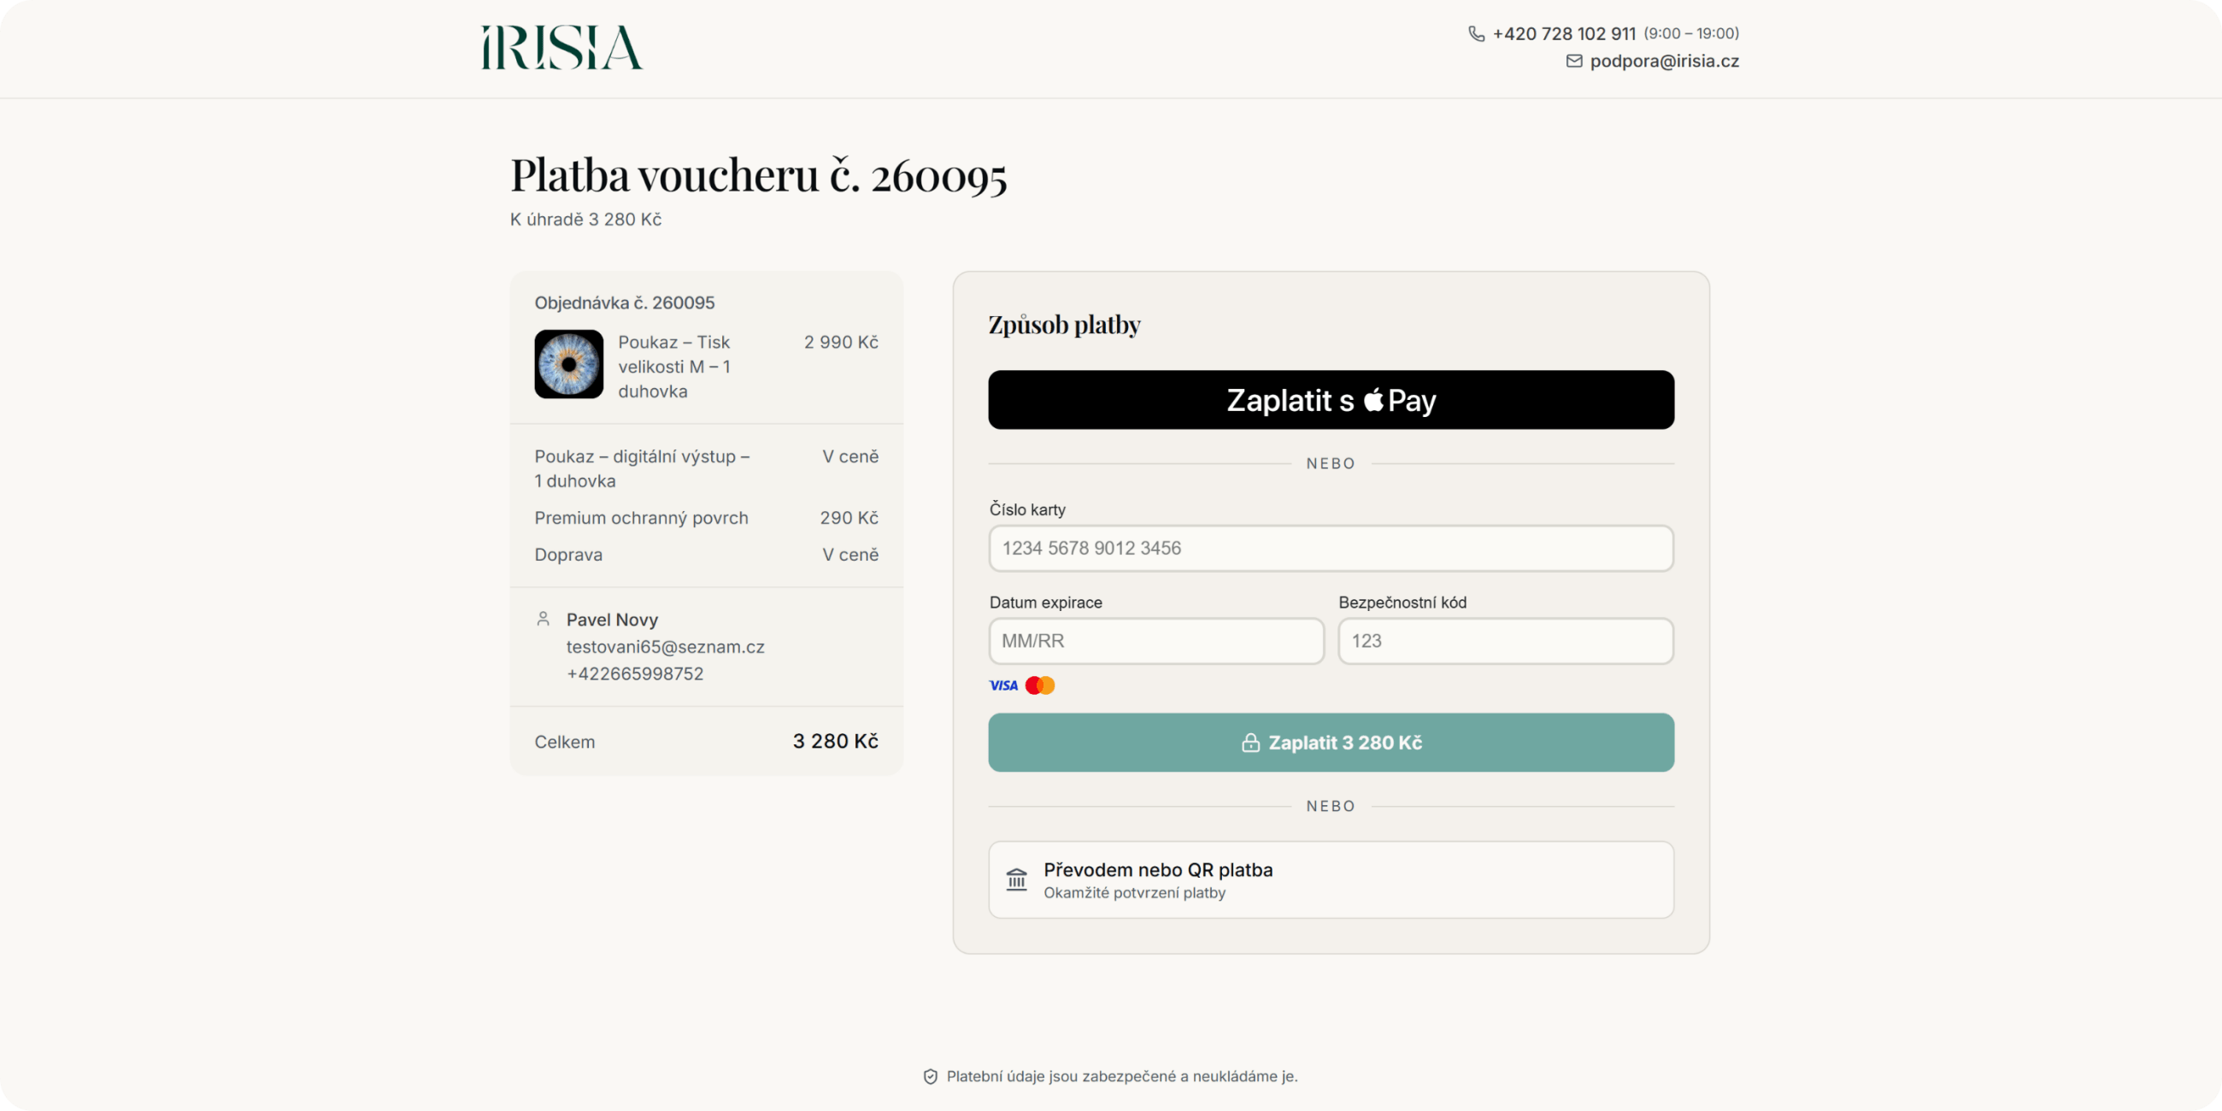The image size is (2222, 1111).
Task: Select Převodem nebo QR platba option
Action: tap(1331, 880)
